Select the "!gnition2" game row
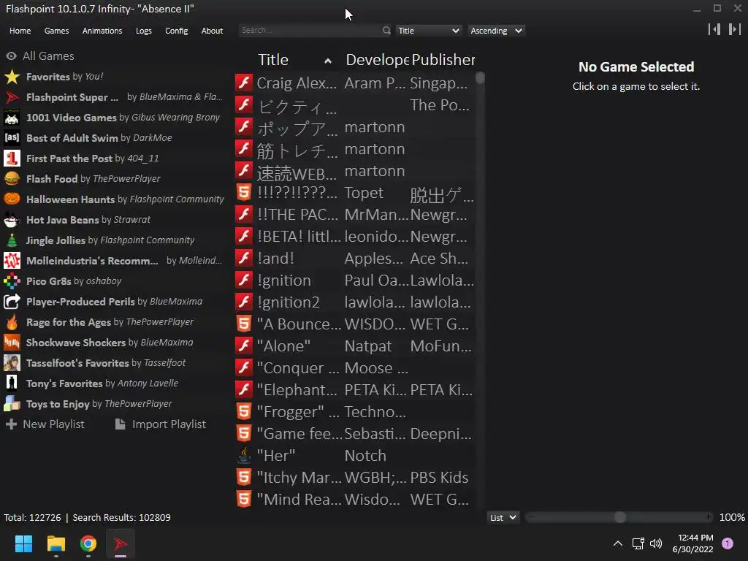The height and width of the screenshot is (561, 748). tap(355, 302)
